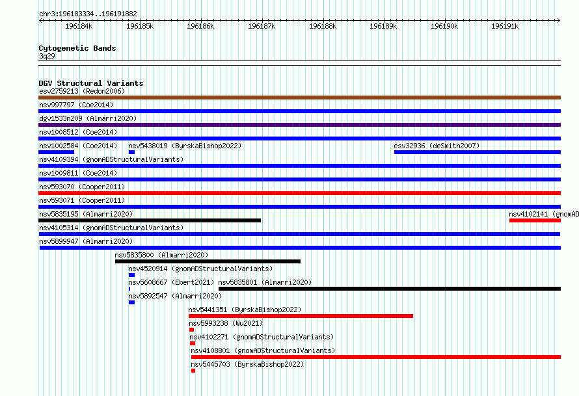The image size is (579, 396).
Task: Click the ruler's left end arrow
Action: (x=40, y=20)
